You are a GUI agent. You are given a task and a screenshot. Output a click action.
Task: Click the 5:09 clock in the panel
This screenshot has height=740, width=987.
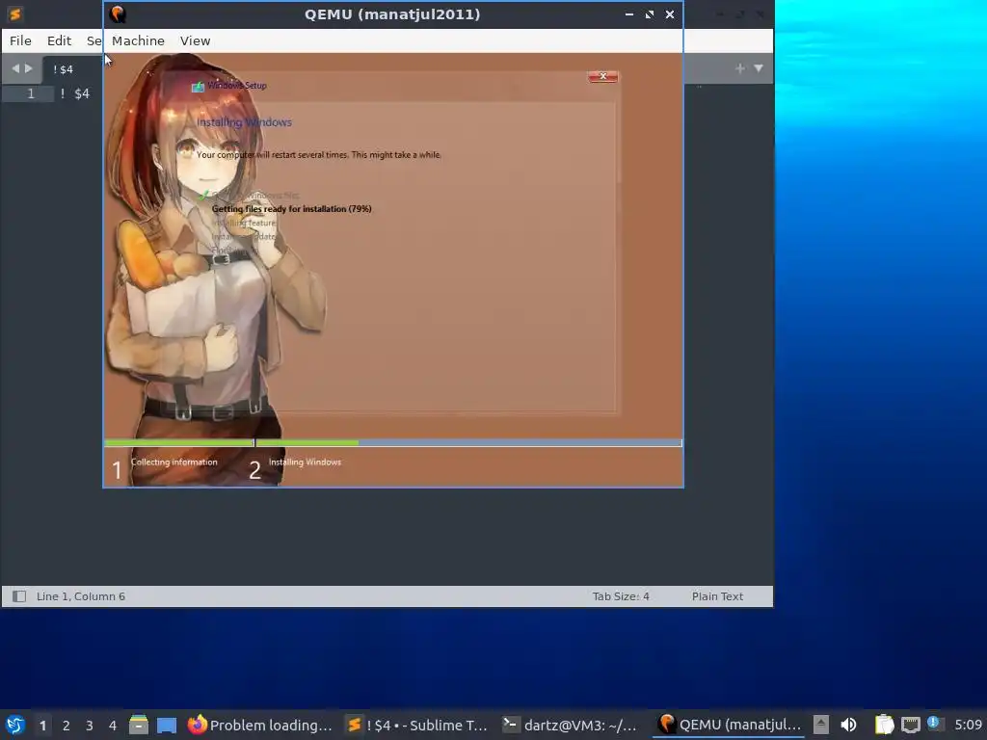pyautogui.click(x=968, y=725)
